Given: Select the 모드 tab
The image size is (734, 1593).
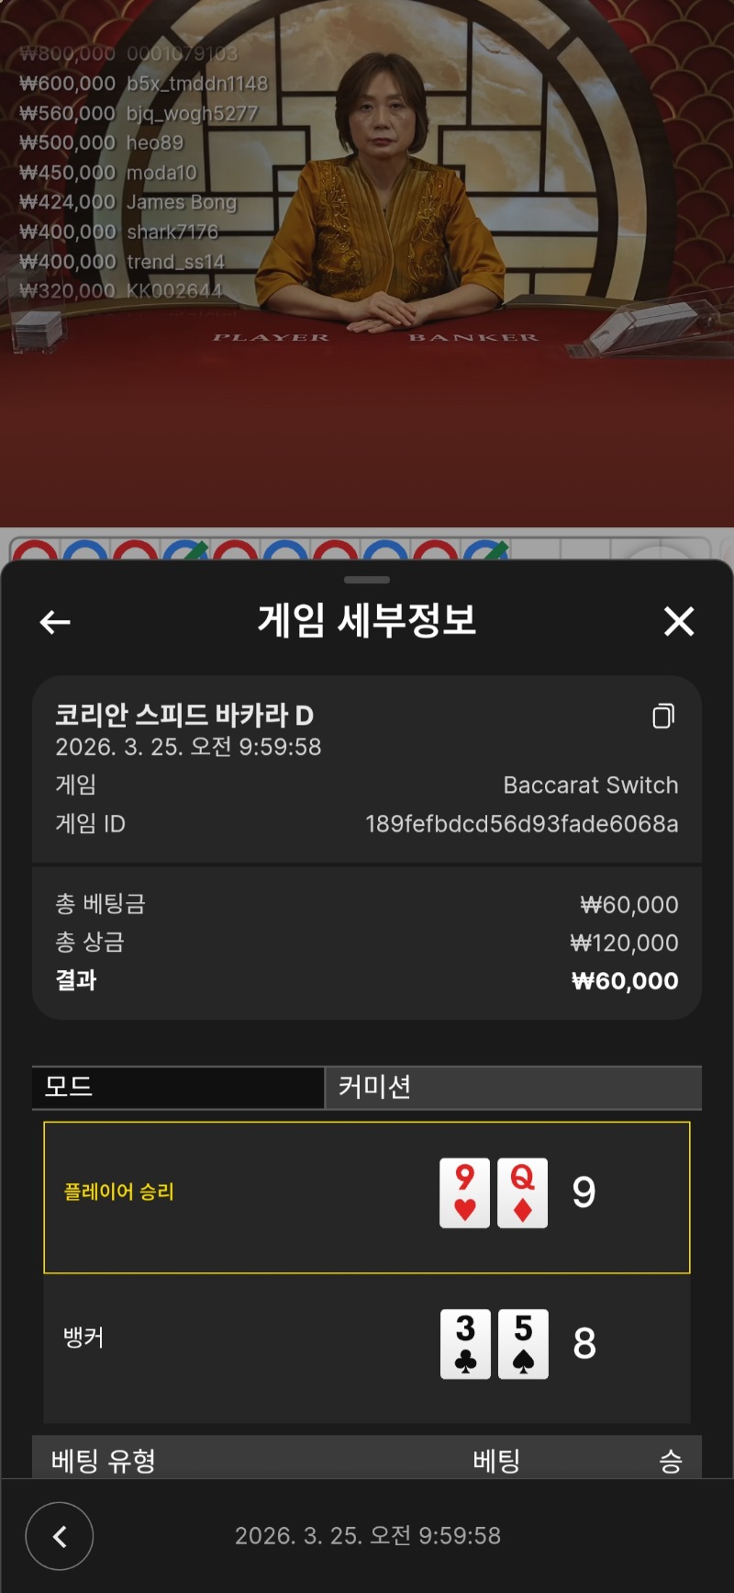Looking at the screenshot, I should [178, 1087].
